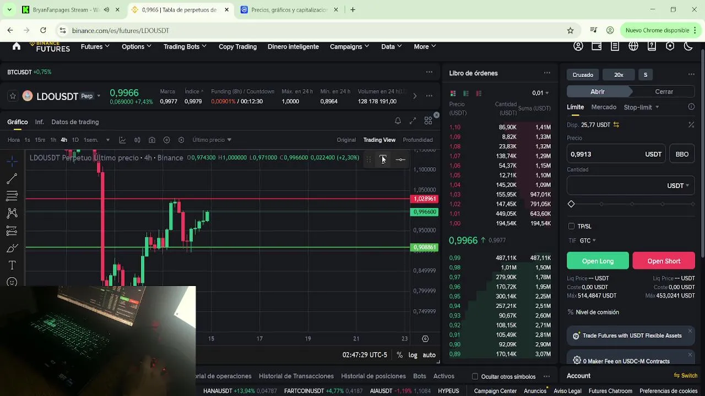Expand LDOUSDT Perp symbol selector
705x396 pixels.
pos(99,96)
